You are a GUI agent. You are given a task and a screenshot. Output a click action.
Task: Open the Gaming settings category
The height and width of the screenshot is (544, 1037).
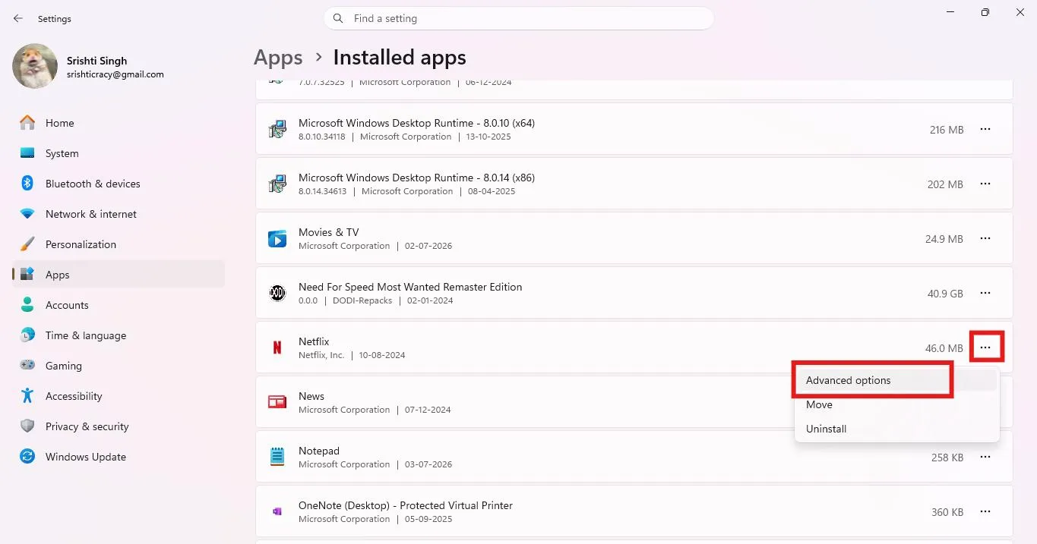point(119,366)
